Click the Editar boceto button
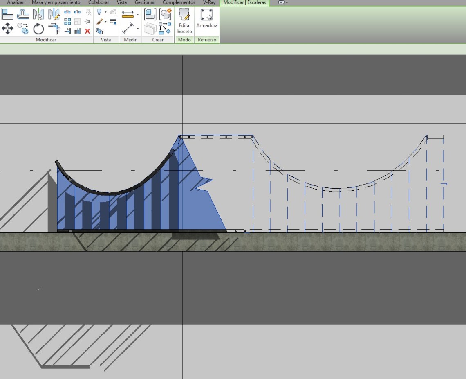Viewport: 466px width, 379px height. click(x=184, y=22)
